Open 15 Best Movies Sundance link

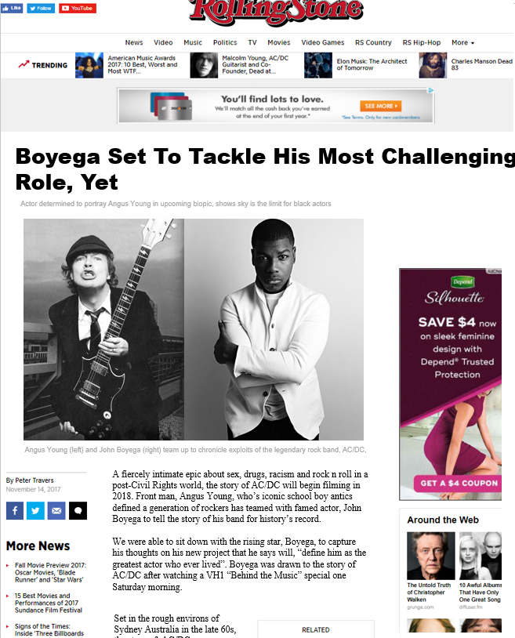point(48,603)
